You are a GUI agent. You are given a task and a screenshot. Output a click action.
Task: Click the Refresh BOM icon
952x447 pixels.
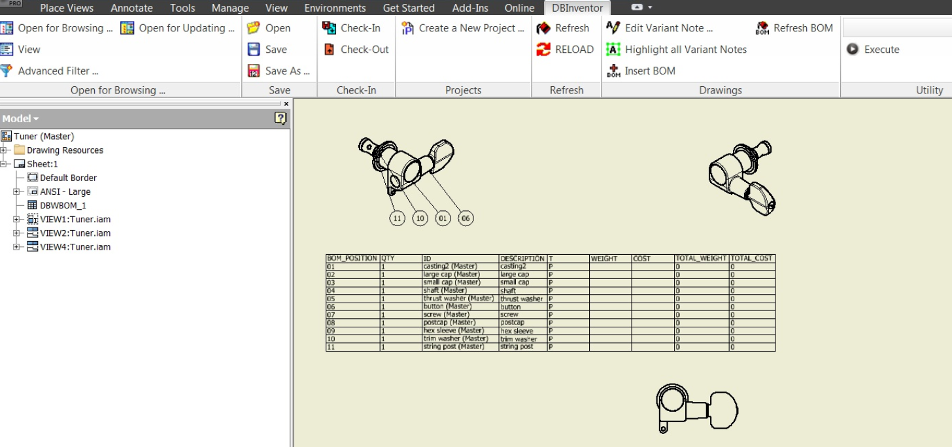[762, 28]
